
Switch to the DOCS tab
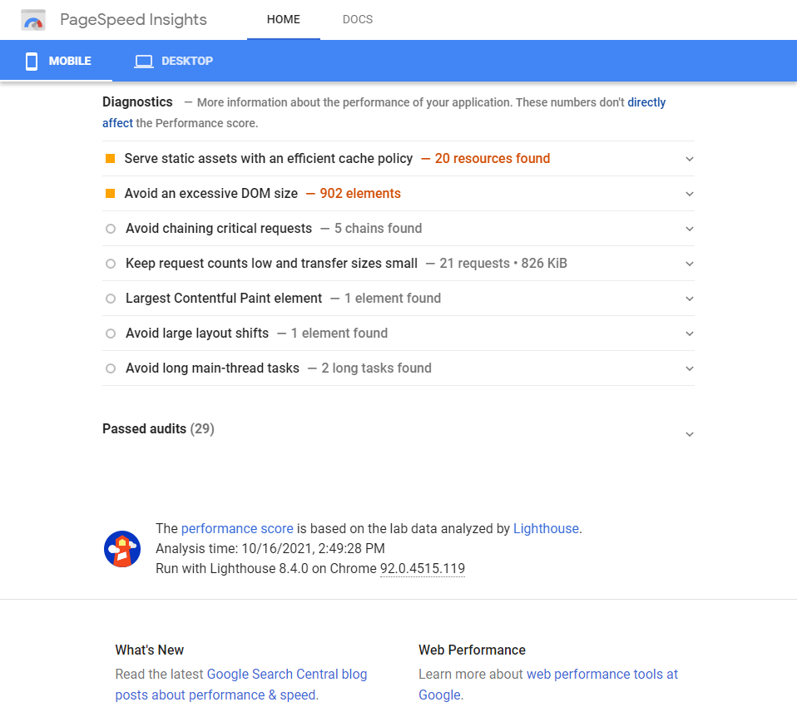(x=358, y=20)
